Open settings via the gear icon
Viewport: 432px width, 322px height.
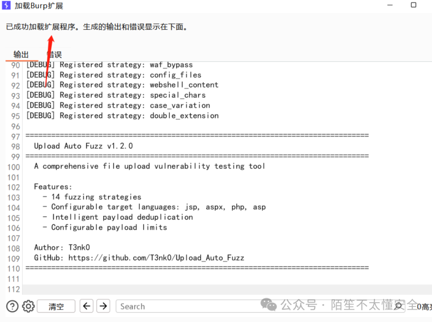[28, 306]
